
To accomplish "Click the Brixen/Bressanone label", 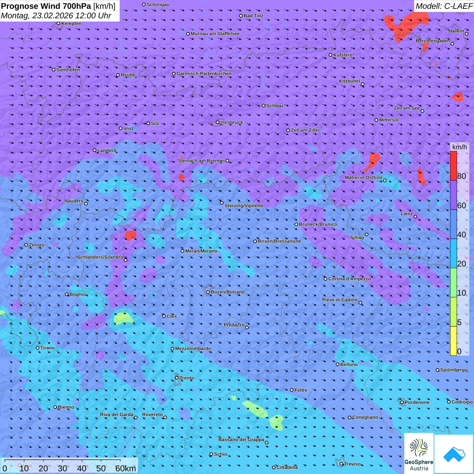I will pos(279,241).
